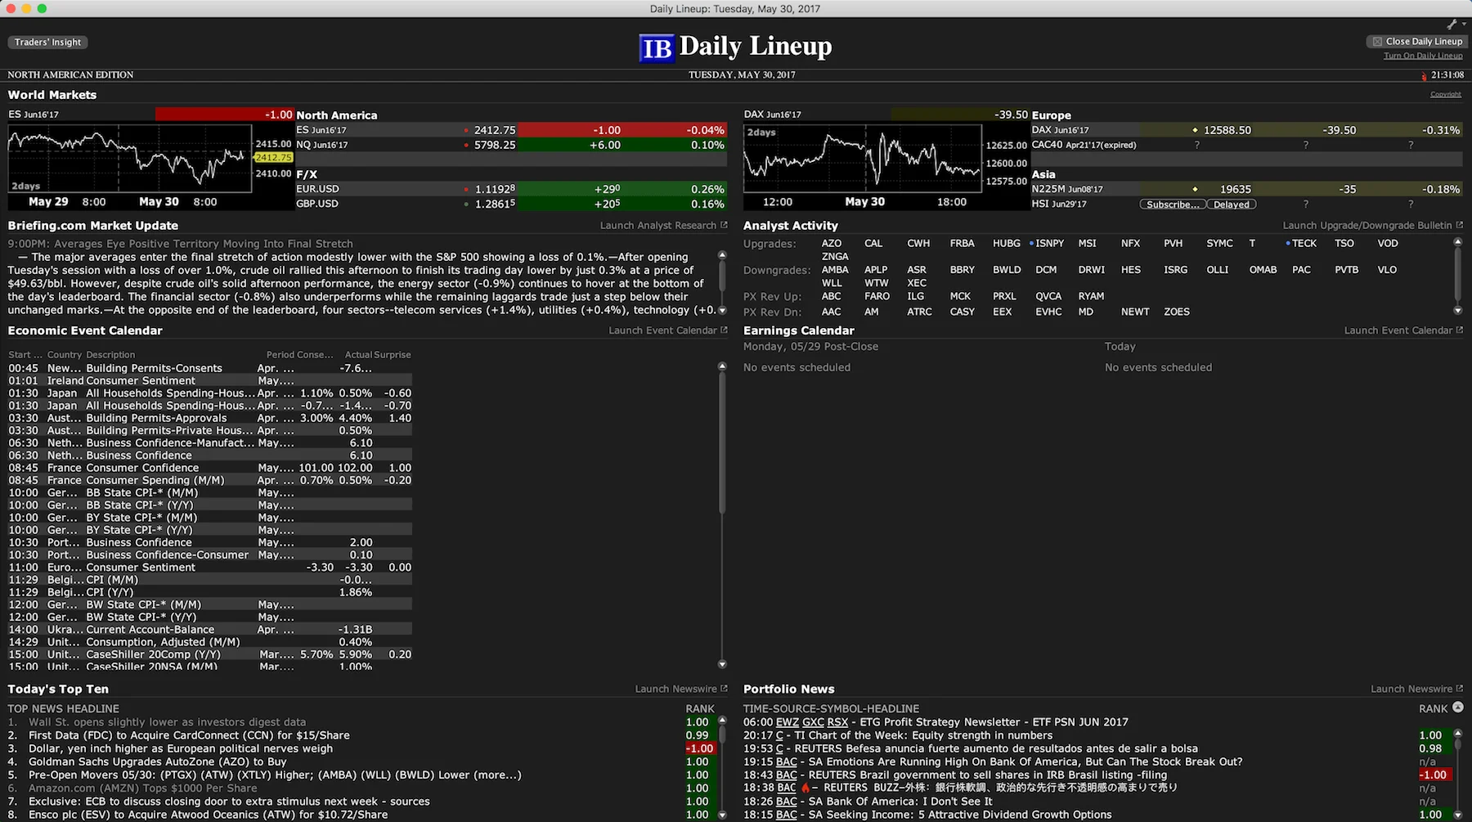Launch Event Calendar icon in Earnings Calendar
Image resolution: width=1472 pixels, height=822 pixels.
(1459, 330)
